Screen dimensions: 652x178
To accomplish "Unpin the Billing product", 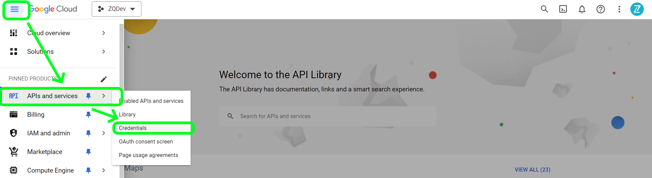I will [x=88, y=115].
